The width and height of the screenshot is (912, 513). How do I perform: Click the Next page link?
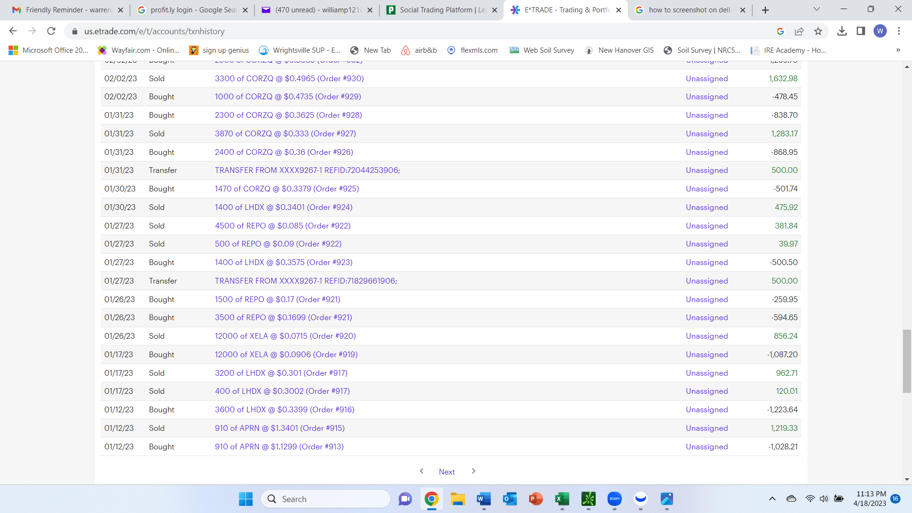pos(446,472)
